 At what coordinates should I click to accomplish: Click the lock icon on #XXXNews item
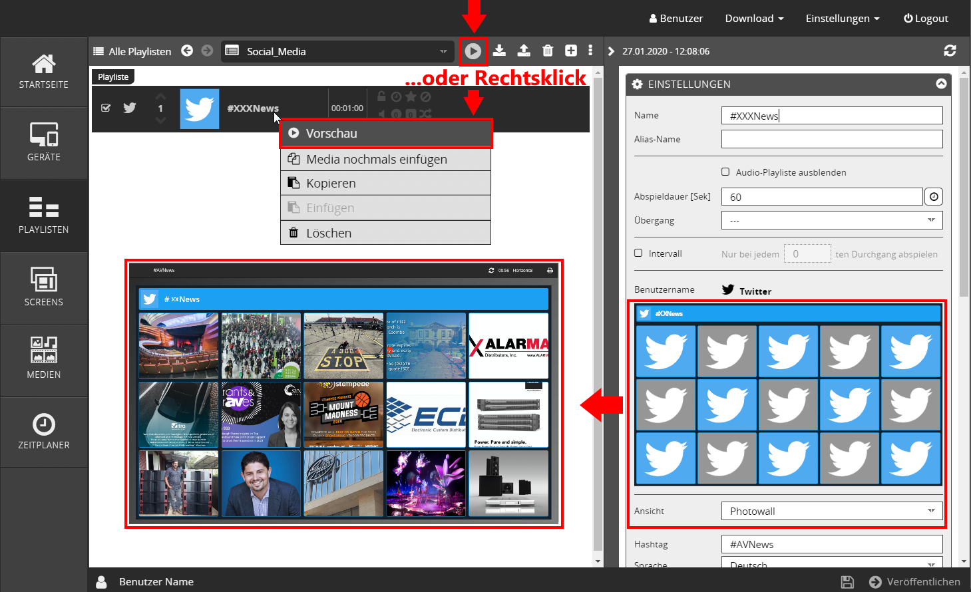point(381,96)
